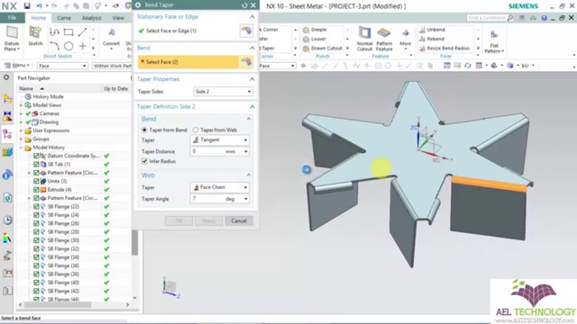Open the History clock sidebar tab

pyautogui.click(x=7, y=220)
